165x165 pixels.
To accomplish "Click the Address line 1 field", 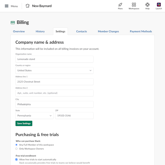I will tap(54, 82).
